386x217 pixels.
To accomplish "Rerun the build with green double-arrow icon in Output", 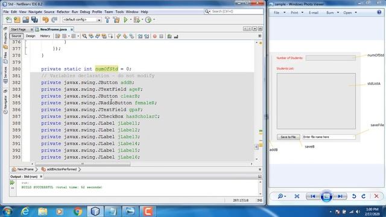I will 12,183.
